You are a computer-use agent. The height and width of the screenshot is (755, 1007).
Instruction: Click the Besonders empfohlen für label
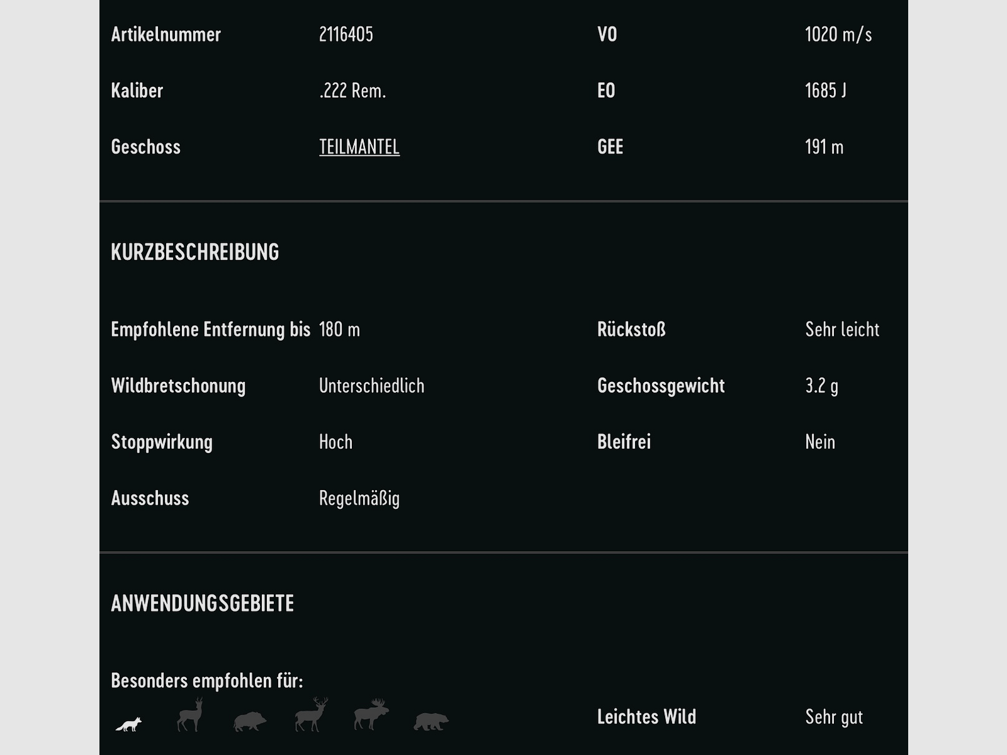pyautogui.click(x=207, y=681)
